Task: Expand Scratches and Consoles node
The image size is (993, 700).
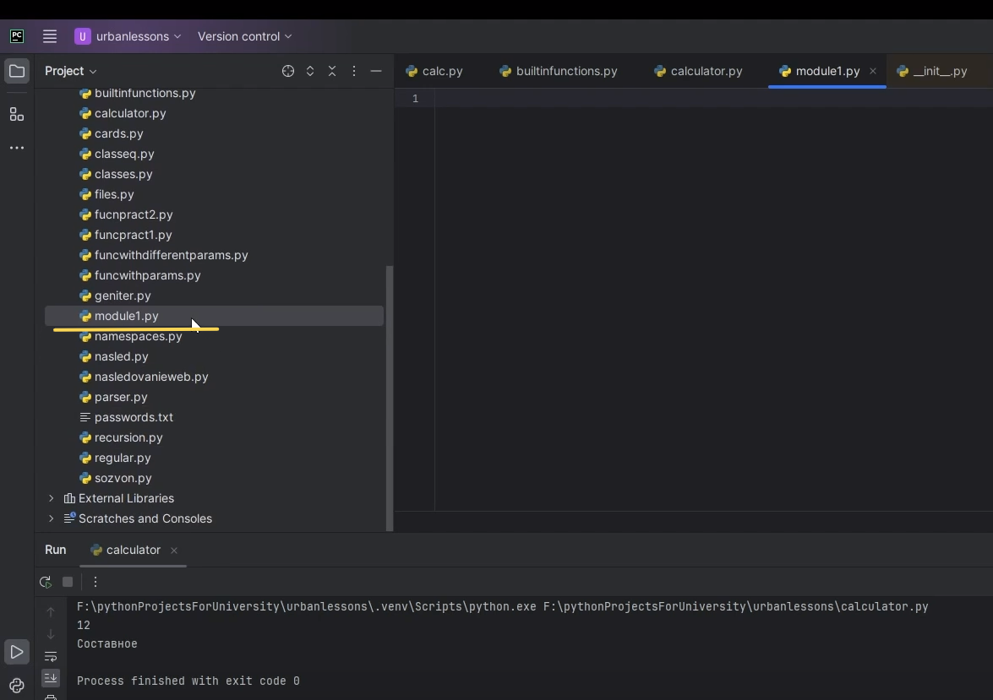Action: (x=52, y=518)
